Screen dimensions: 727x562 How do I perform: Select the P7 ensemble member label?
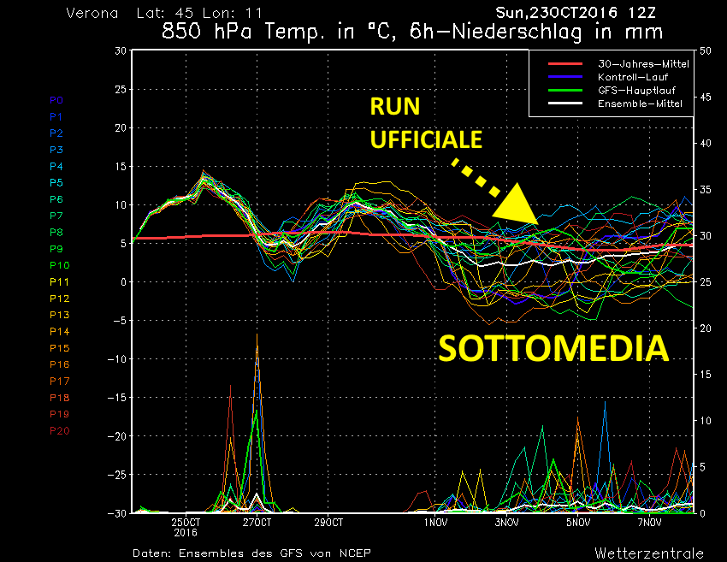coord(56,216)
